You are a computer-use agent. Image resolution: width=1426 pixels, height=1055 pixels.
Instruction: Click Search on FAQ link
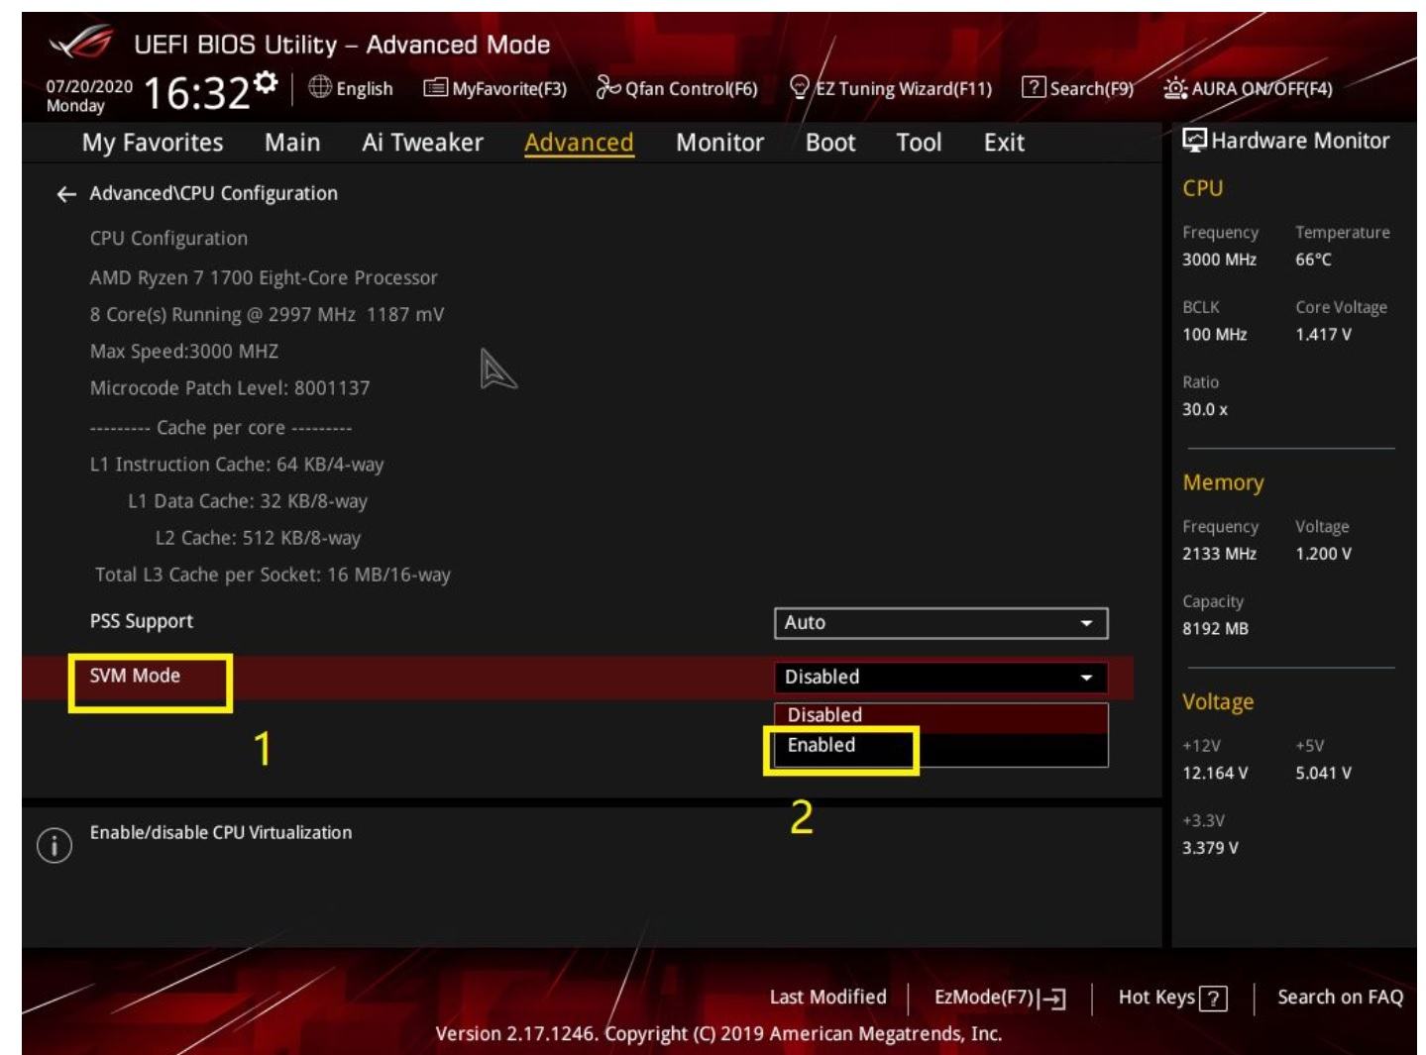coord(1340,998)
